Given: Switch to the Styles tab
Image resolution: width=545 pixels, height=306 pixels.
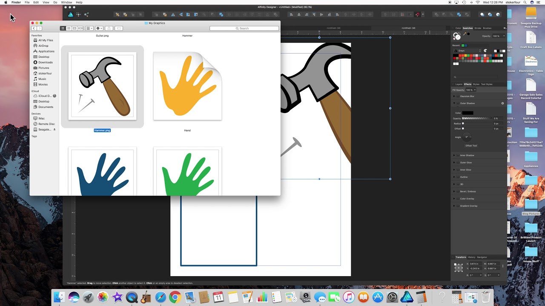Looking at the screenshot, I should 476,84.
